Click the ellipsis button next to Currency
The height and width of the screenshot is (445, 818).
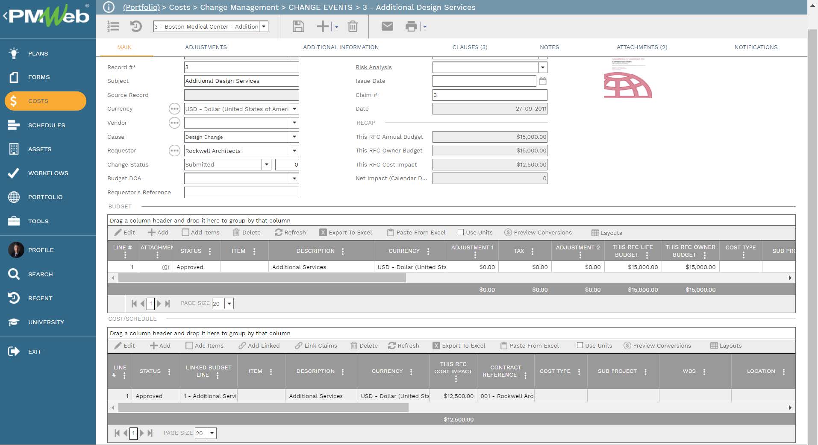(x=174, y=109)
